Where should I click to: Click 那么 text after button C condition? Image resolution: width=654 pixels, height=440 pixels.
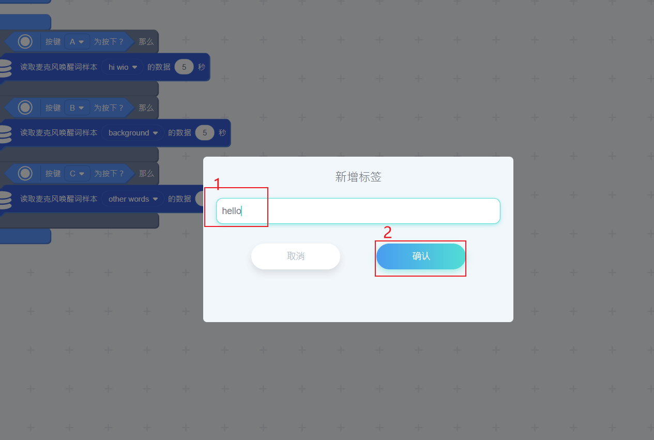coord(146,174)
